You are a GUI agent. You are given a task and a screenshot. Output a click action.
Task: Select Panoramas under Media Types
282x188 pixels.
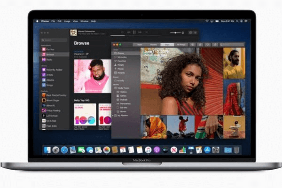pos(126,104)
